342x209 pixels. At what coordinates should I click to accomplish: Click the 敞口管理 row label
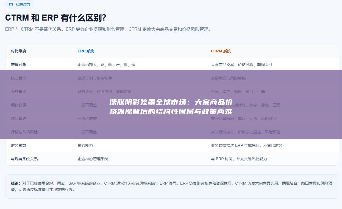click(19, 118)
